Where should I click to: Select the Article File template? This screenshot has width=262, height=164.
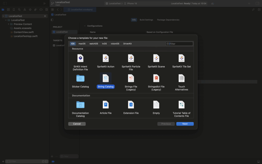(x=106, y=108)
